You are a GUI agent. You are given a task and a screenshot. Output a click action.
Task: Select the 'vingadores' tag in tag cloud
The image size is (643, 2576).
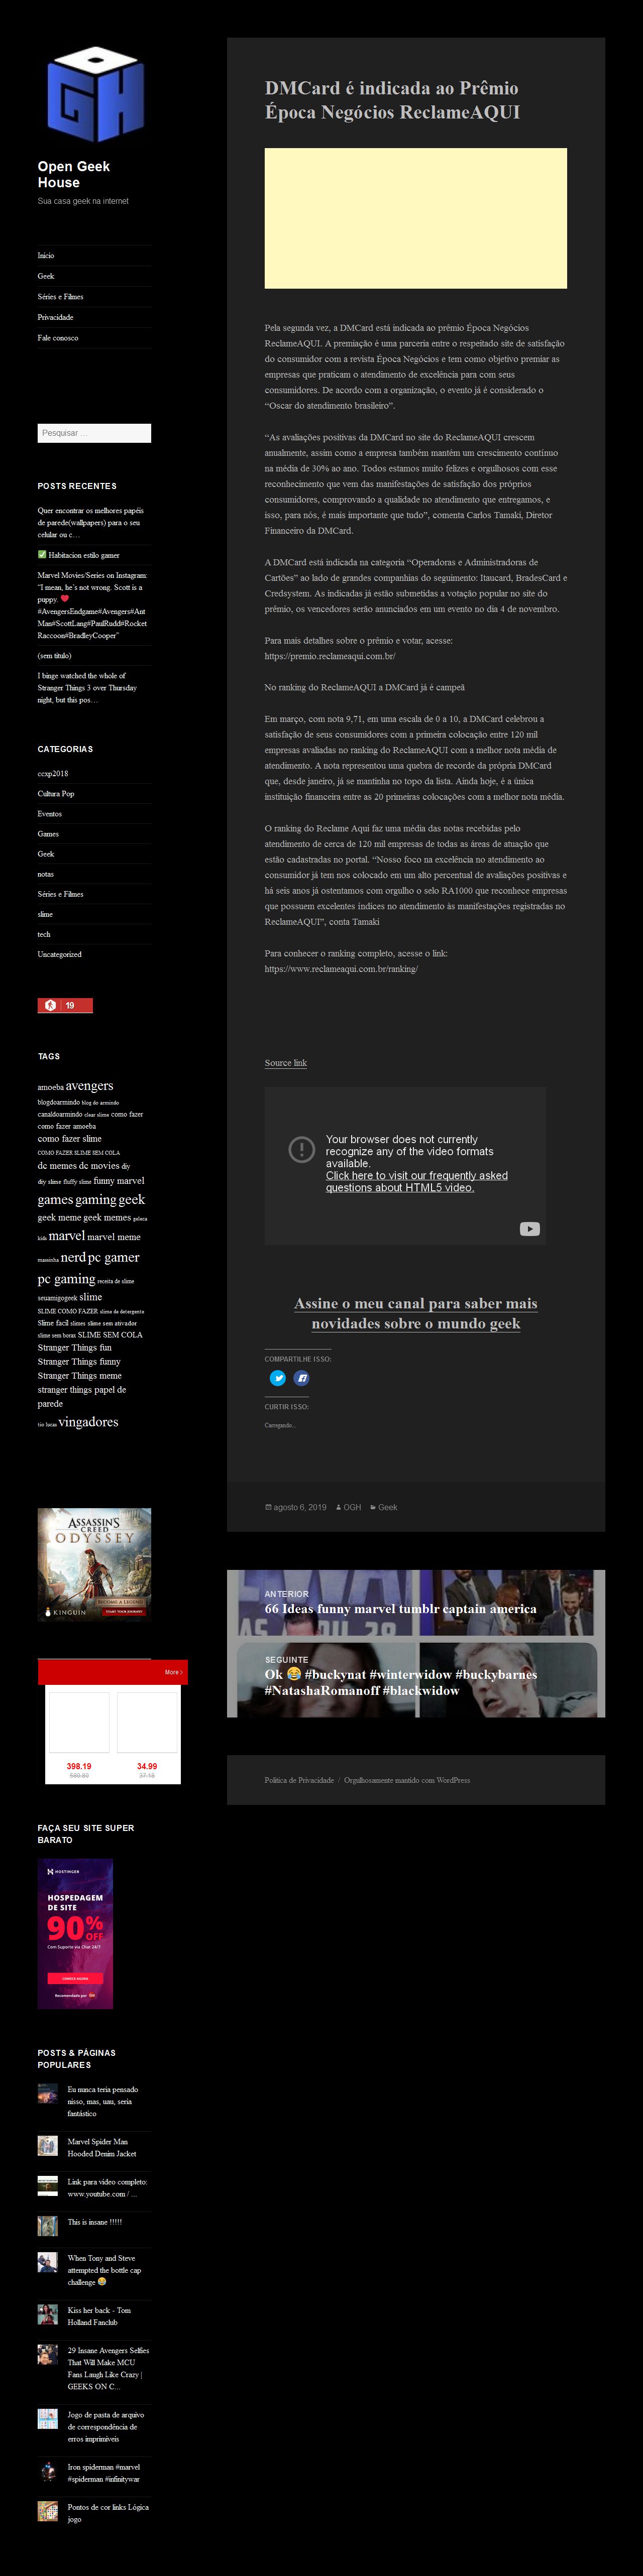(88, 1422)
